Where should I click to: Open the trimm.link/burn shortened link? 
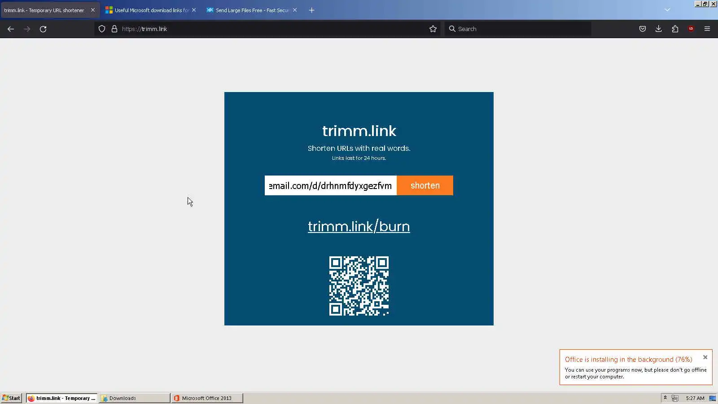click(359, 226)
